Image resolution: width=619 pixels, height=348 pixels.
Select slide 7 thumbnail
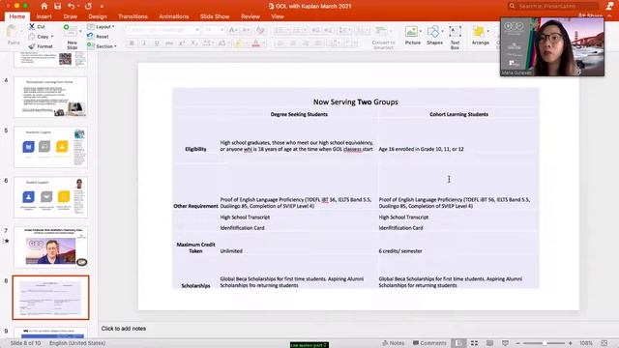50,247
